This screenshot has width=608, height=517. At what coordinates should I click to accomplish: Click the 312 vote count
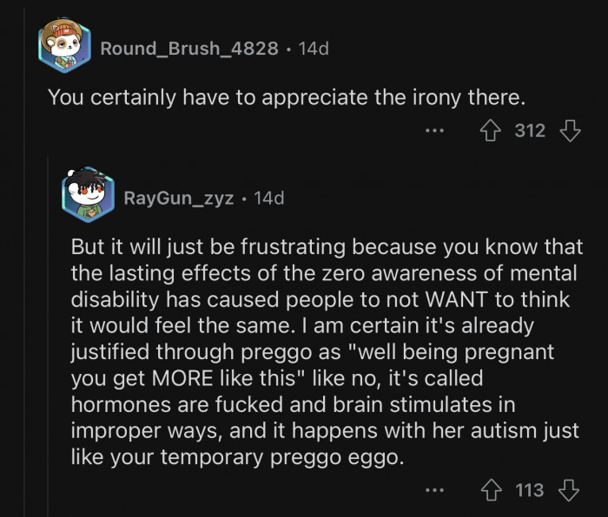pyautogui.click(x=530, y=131)
